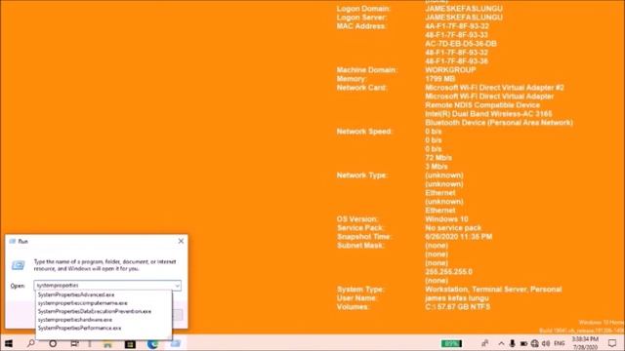Image resolution: width=625 pixels, height=351 pixels.
Task: Click the green battery percentage indicator
Action: [451, 343]
